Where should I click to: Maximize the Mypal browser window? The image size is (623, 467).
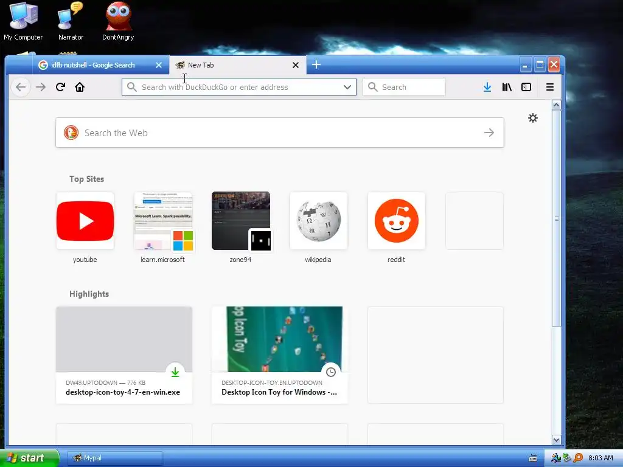click(x=540, y=64)
